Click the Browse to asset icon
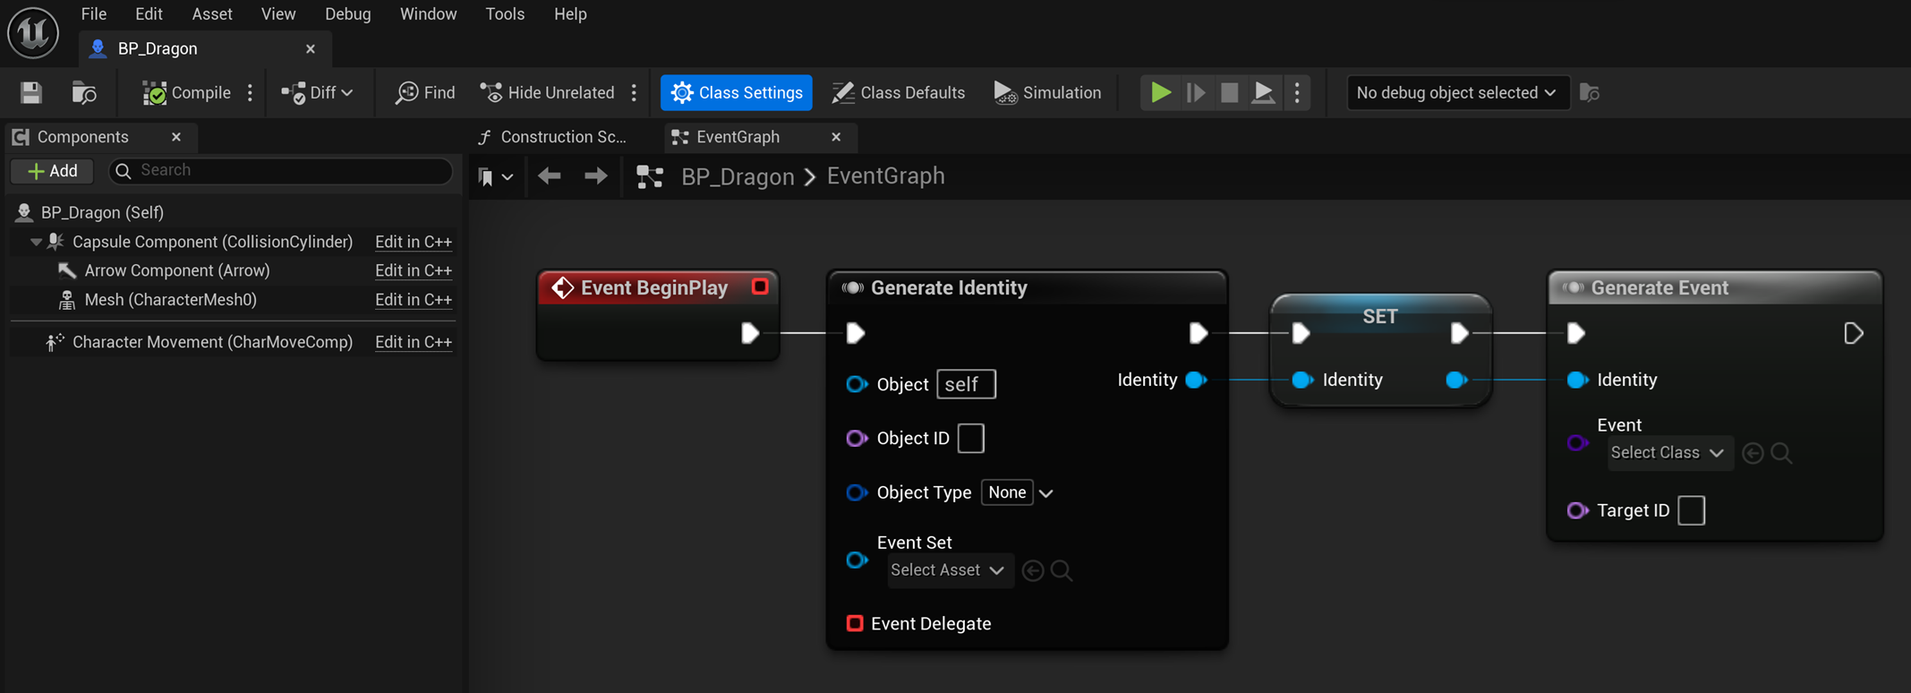The image size is (1911, 693). (84, 92)
